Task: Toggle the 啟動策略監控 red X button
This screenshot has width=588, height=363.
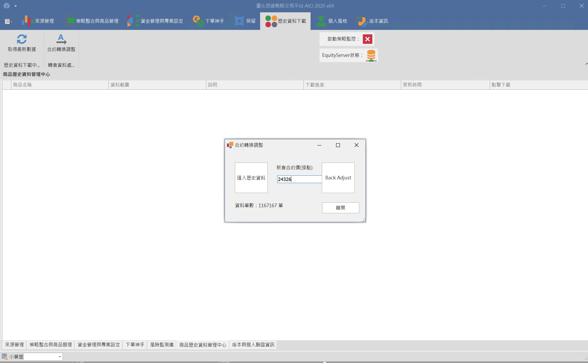Action: pos(367,39)
